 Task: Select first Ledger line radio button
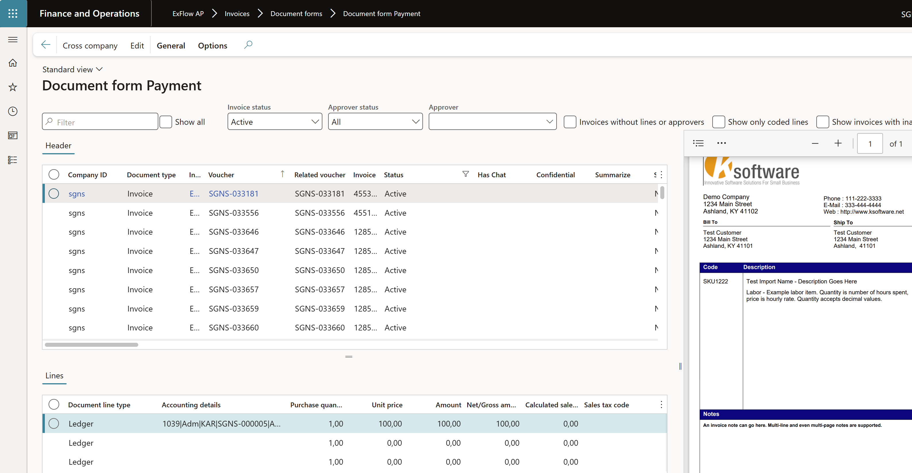(54, 423)
